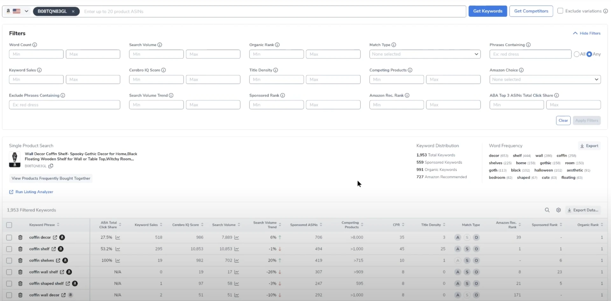The height and width of the screenshot is (301, 611).
Task: Open table search magnifier icon
Action: [547, 210]
